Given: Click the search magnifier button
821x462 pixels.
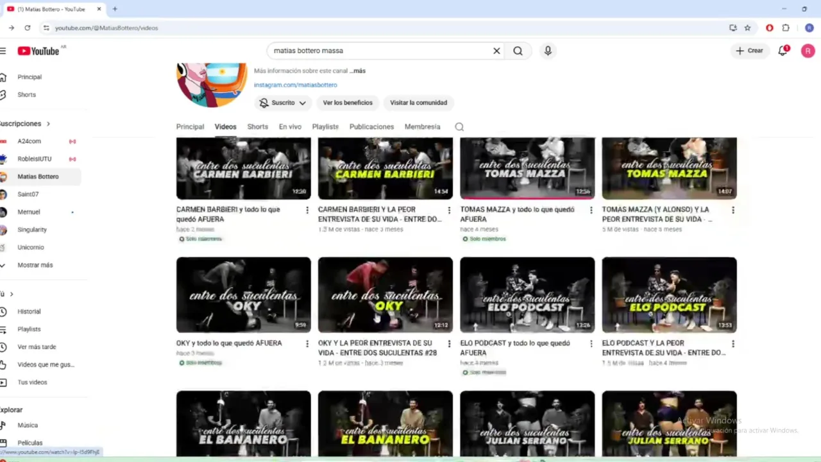Looking at the screenshot, I should (518, 51).
